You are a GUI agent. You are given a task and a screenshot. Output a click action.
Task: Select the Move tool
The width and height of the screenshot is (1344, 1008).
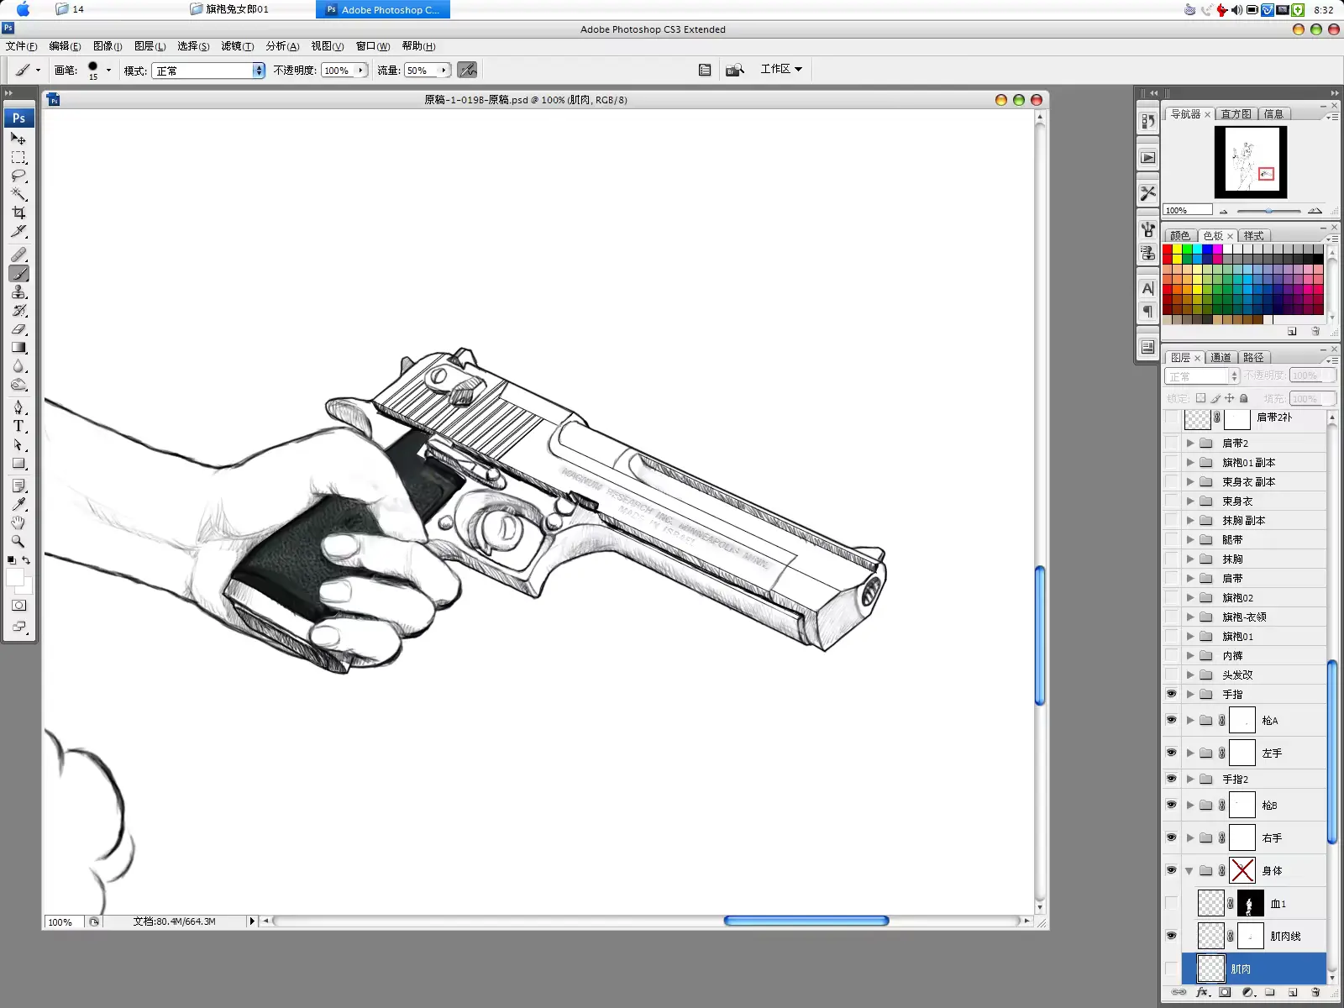(x=18, y=139)
